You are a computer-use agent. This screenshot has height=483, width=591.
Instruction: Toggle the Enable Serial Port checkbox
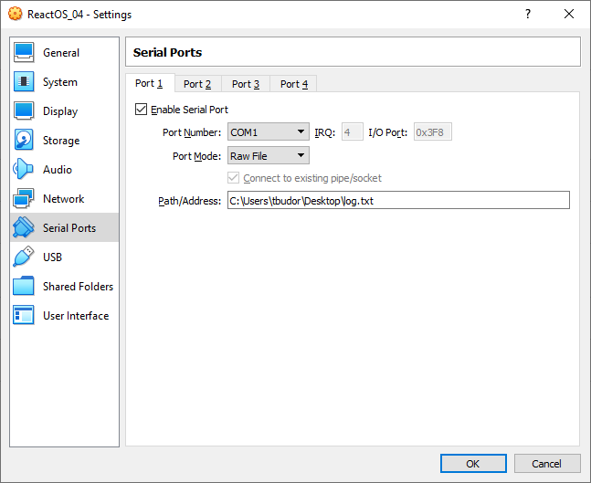pos(141,110)
